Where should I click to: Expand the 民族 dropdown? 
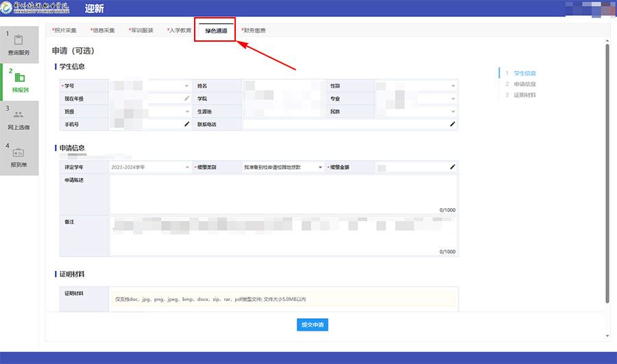(452, 112)
